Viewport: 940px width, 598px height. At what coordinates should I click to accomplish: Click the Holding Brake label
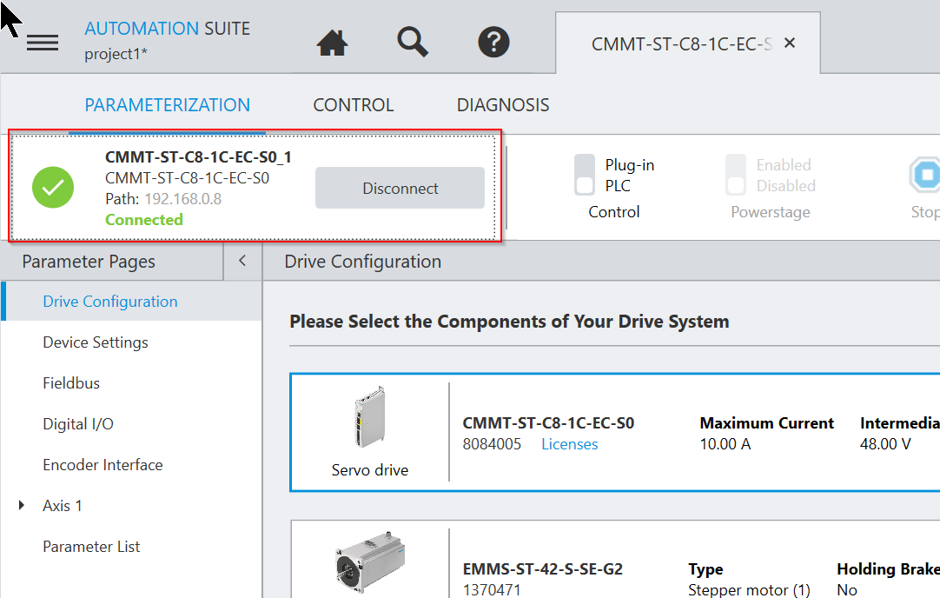pyautogui.click(x=888, y=568)
